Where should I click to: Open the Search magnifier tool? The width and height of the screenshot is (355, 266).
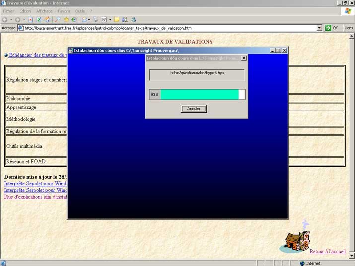tap(58, 20)
